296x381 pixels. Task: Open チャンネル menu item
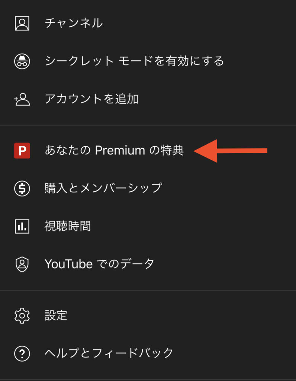point(74,23)
